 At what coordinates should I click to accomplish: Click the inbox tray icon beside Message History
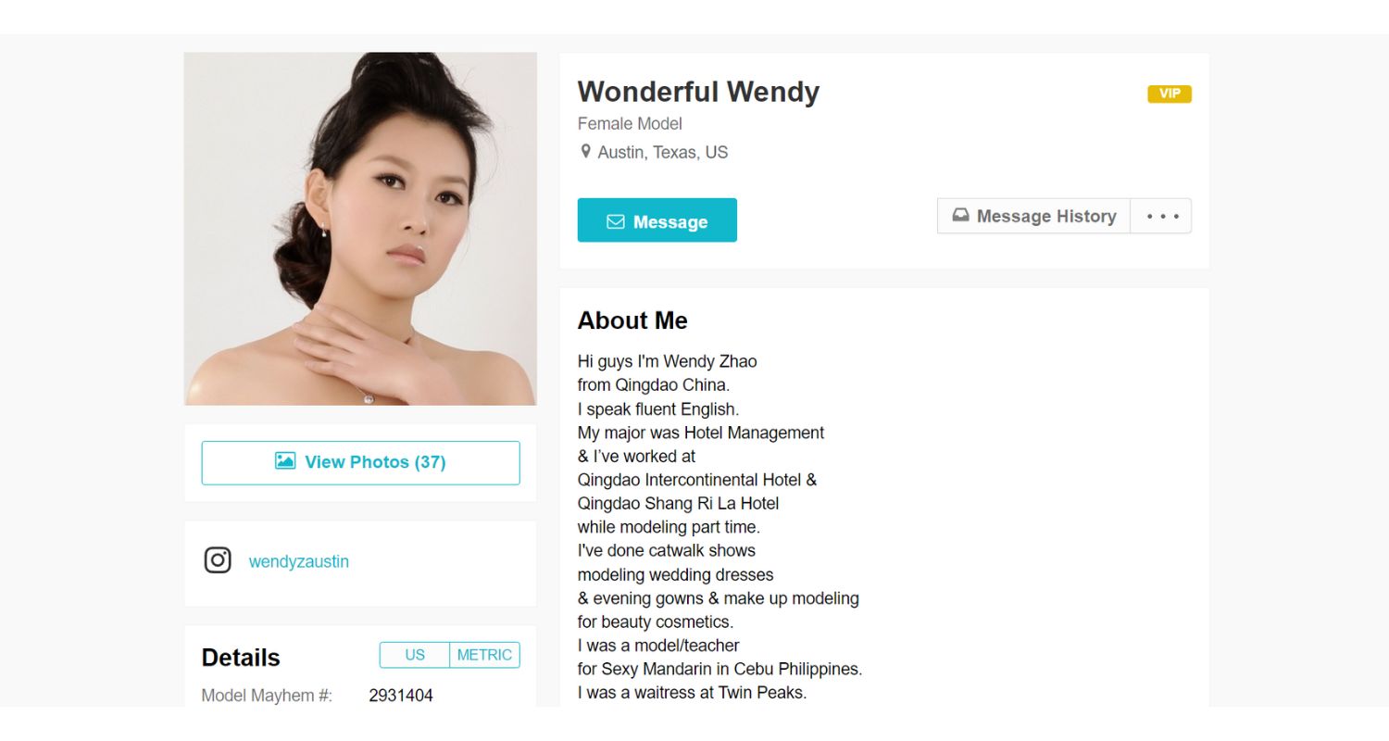[961, 216]
